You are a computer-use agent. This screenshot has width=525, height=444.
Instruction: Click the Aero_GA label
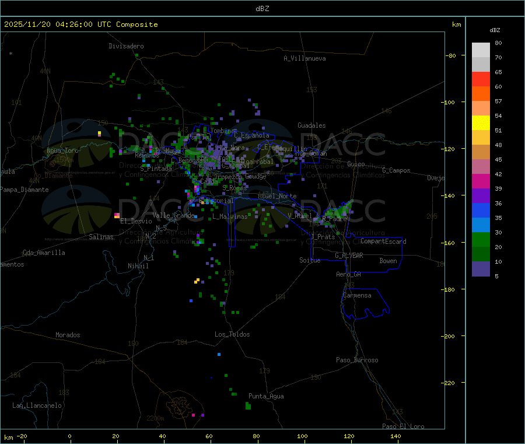pyautogui.click(x=349, y=274)
